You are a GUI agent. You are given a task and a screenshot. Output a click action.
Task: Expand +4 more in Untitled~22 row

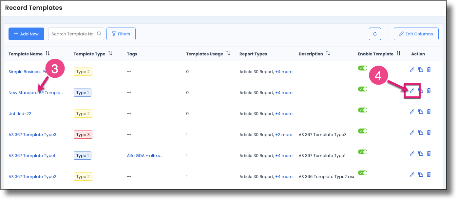click(284, 113)
